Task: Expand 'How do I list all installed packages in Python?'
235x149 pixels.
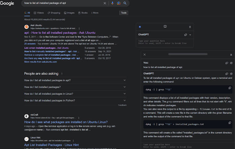Action: point(125,100)
